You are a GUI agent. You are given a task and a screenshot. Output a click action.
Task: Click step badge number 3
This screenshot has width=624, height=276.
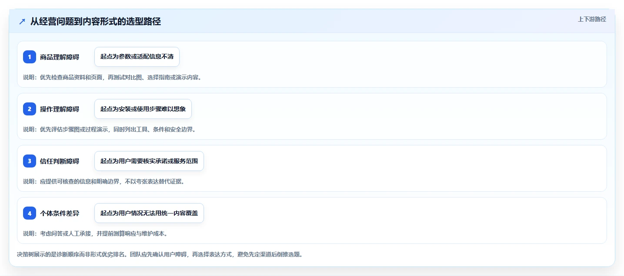tap(30, 161)
